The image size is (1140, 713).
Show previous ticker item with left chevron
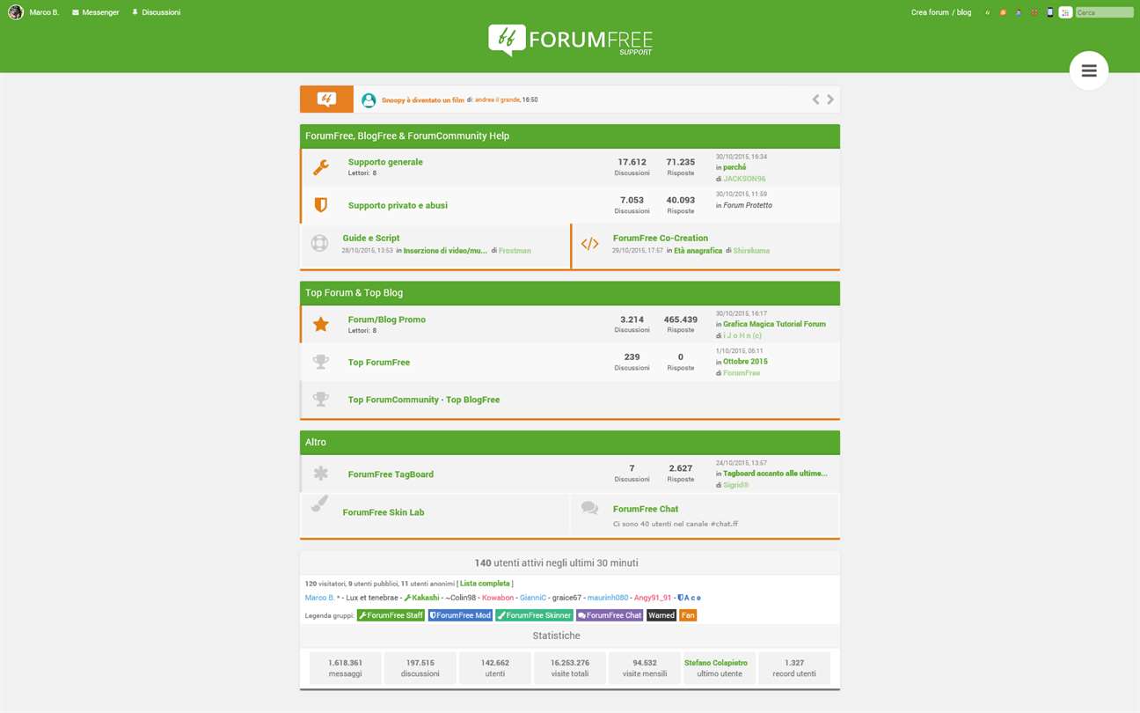(x=815, y=99)
